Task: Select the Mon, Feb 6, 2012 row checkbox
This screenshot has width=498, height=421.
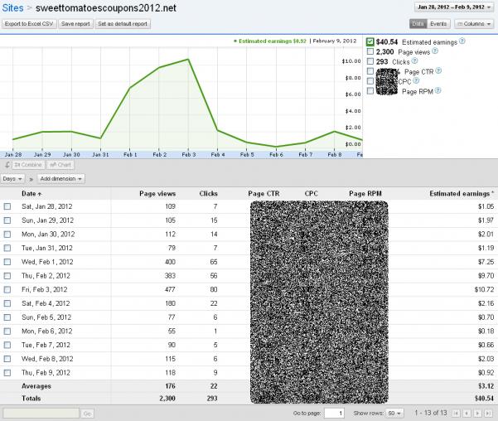Action: point(7,331)
